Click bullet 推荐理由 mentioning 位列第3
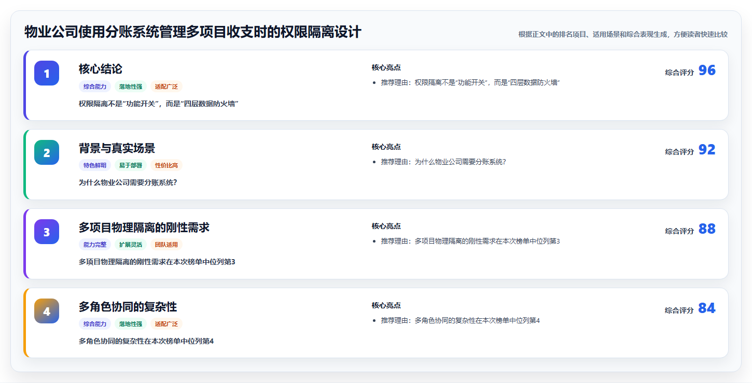This screenshot has width=752, height=383. tap(470, 242)
